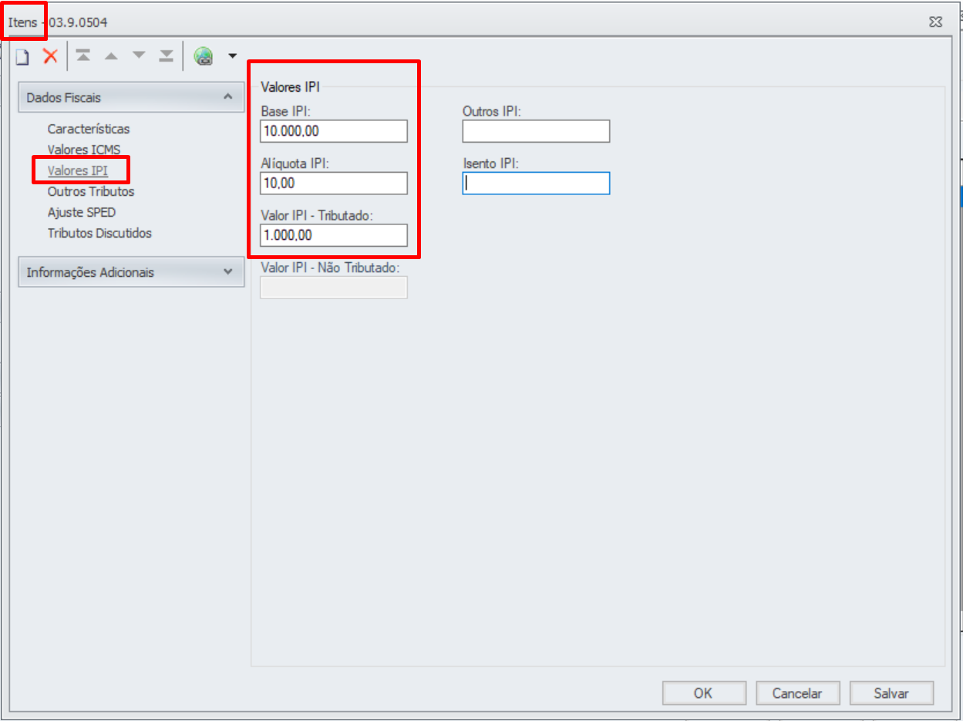Select Valores IPI in sidebar
The width and height of the screenshot is (963, 721).
pyautogui.click(x=78, y=170)
